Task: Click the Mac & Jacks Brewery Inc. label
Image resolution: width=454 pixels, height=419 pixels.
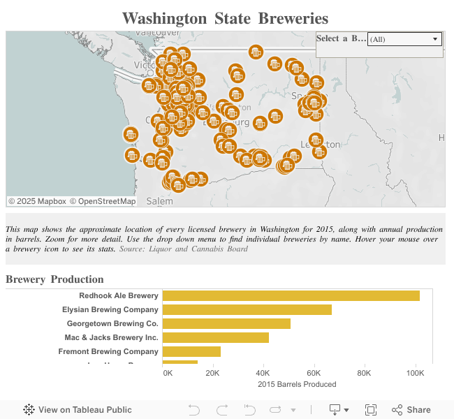Action: [x=111, y=338]
